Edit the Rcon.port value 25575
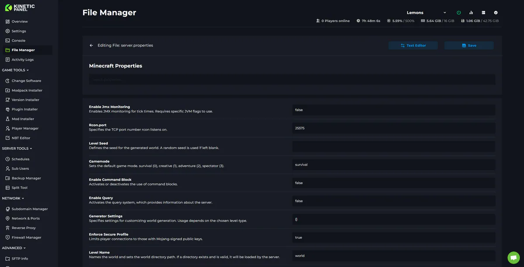The width and height of the screenshot is (524, 267). (x=394, y=128)
